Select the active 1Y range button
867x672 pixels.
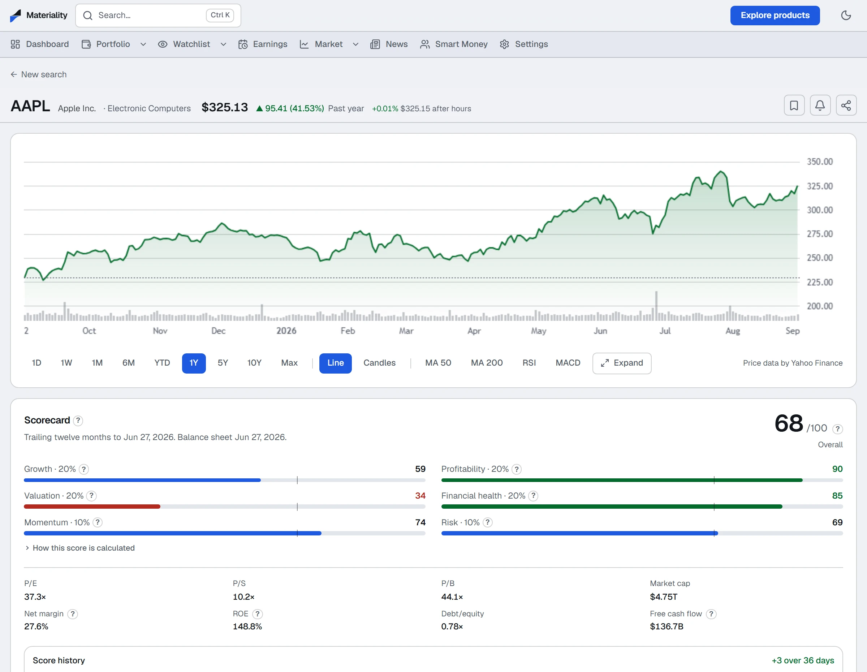tap(194, 363)
